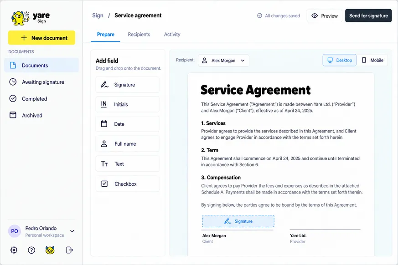
Task: Select the Checkbox field type
Action: 127,184
